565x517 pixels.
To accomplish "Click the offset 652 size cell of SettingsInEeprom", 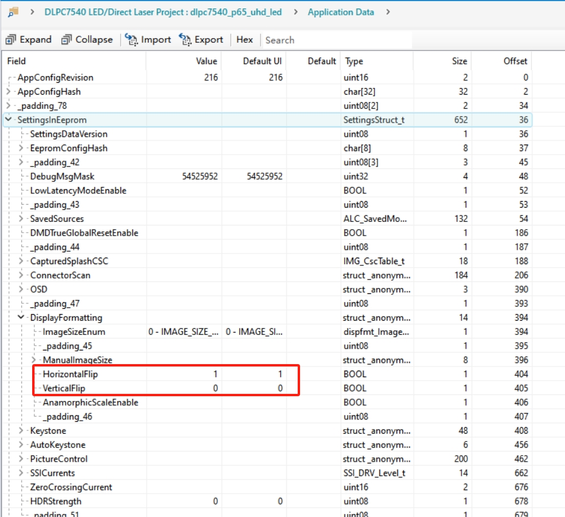I will pyautogui.click(x=460, y=120).
